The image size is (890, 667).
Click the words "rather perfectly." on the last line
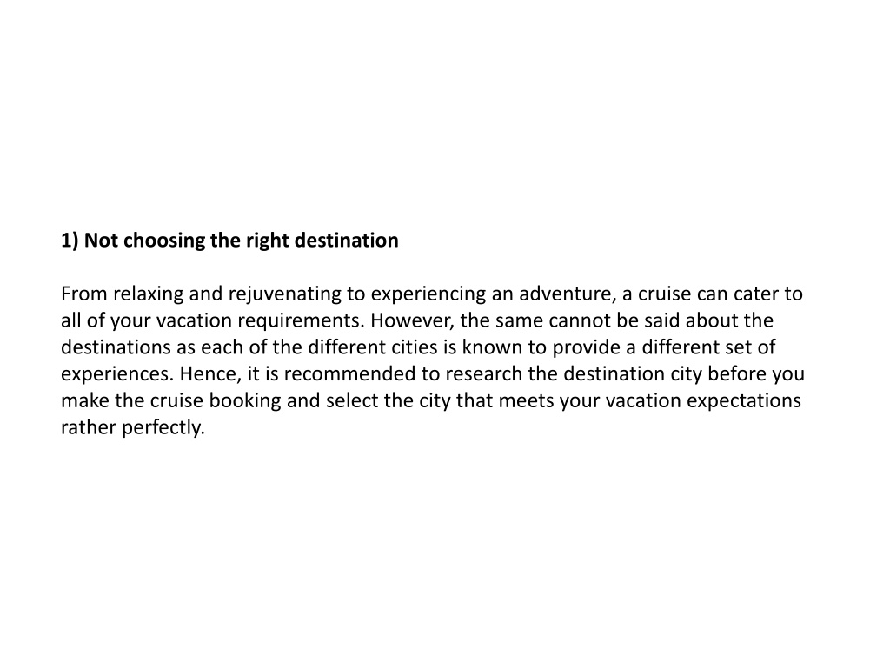pyautogui.click(x=133, y=427)
